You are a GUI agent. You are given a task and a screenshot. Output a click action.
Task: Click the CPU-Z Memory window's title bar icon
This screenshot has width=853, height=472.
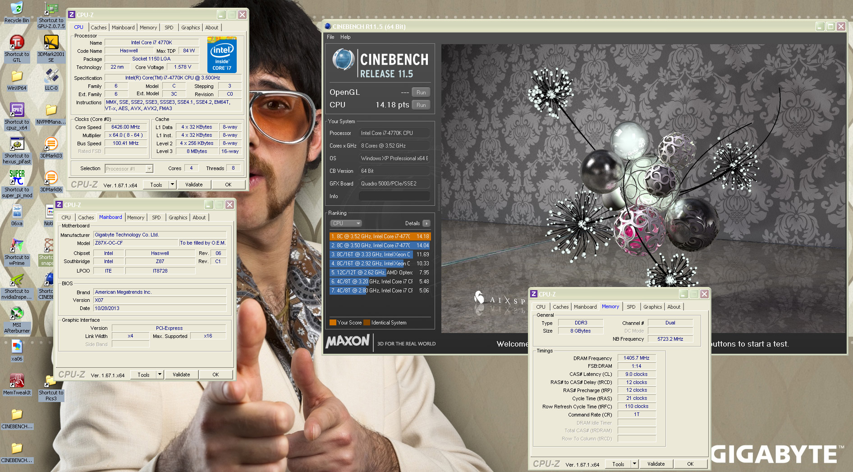point(534,294)
